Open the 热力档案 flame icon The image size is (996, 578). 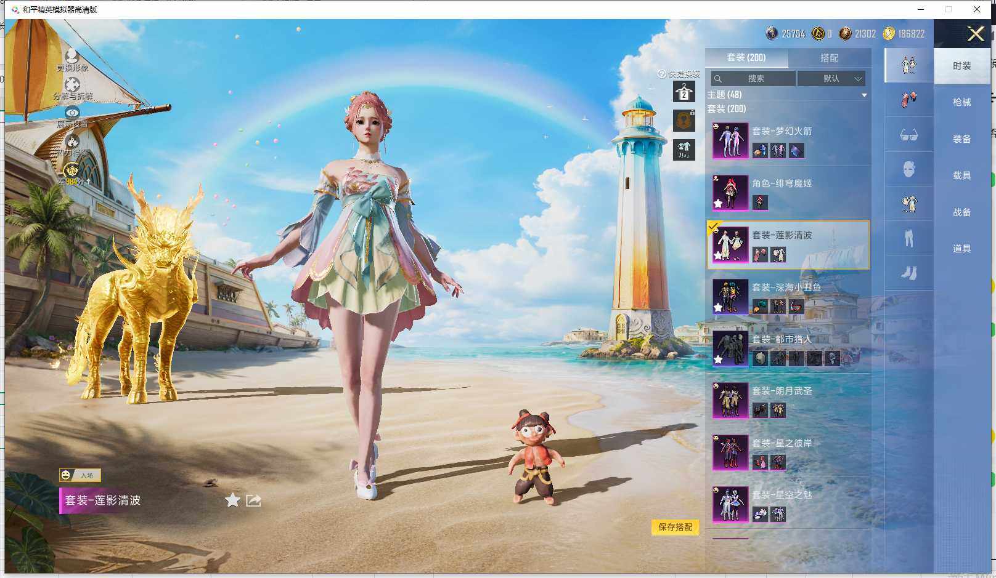coord(72,142)
